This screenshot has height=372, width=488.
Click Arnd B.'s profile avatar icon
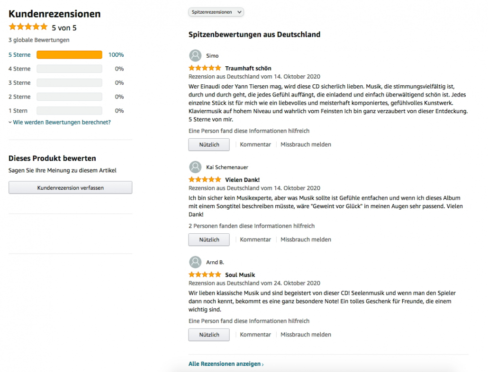tap(195, 262)
